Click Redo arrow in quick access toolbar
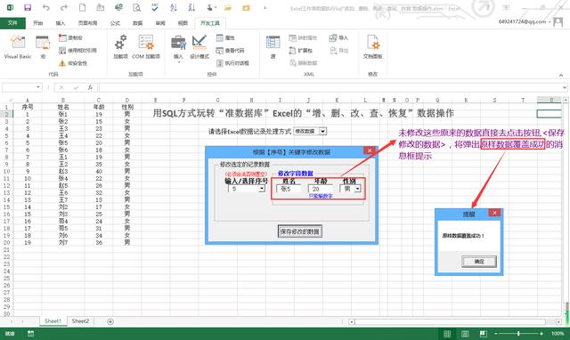This screenshot has height=340, width=570. tap(64, 8)
